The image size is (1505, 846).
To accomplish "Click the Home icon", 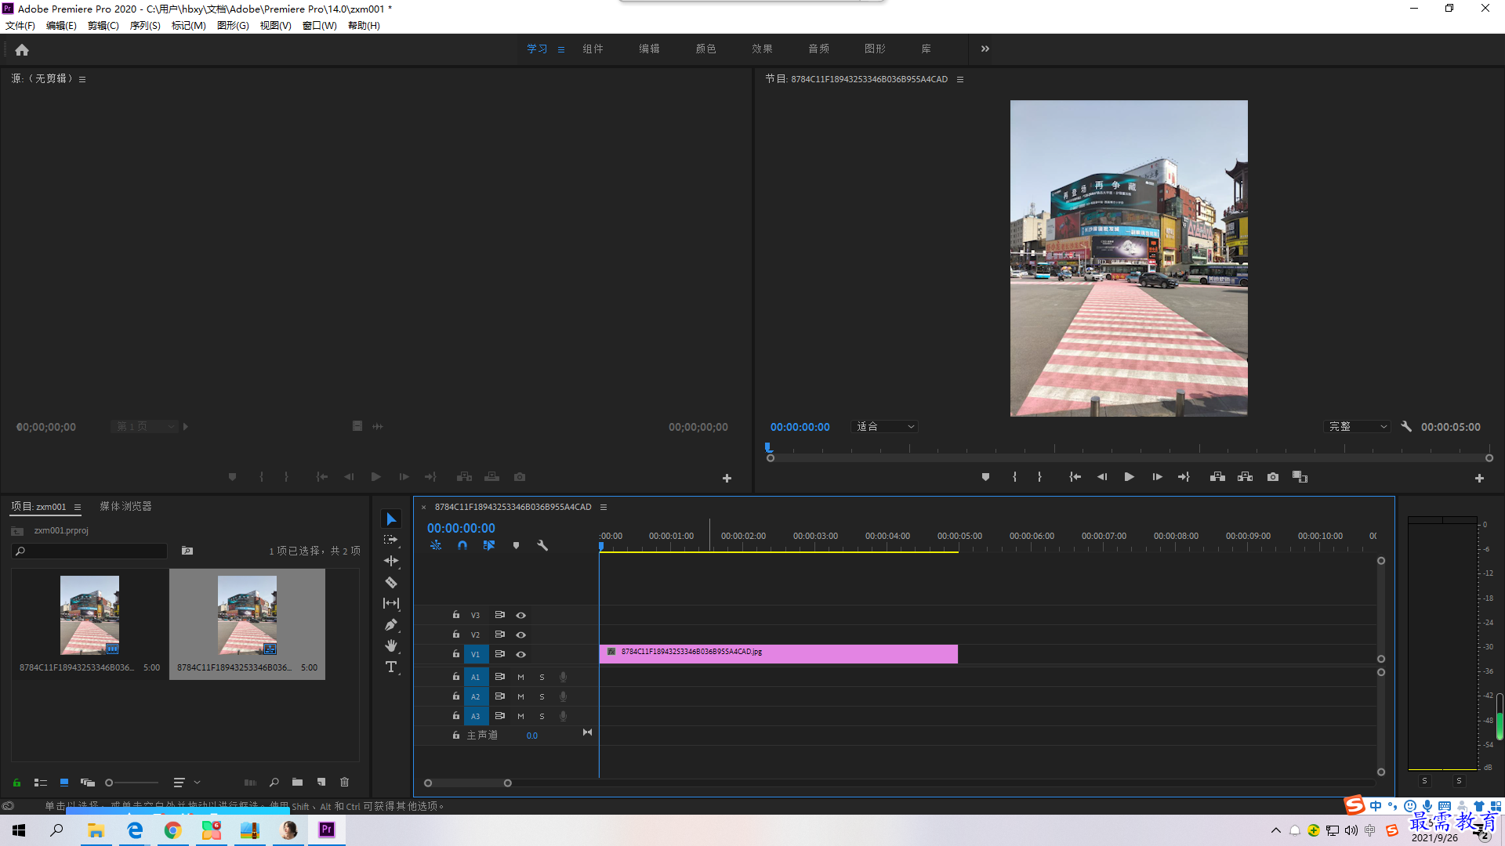I will pos(22,49).
